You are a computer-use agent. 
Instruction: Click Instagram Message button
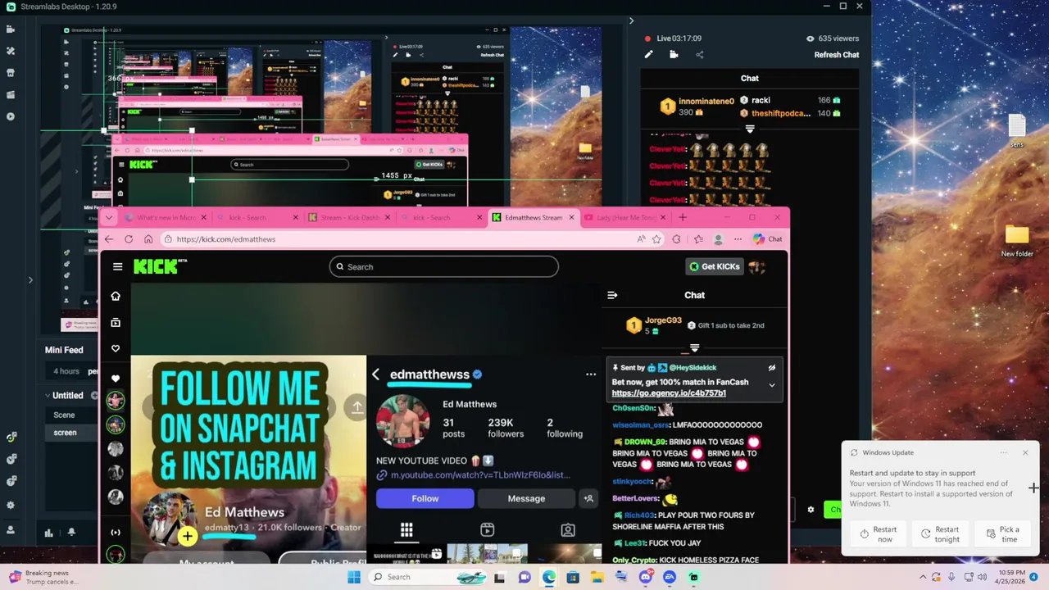click(x=526, y=498)
